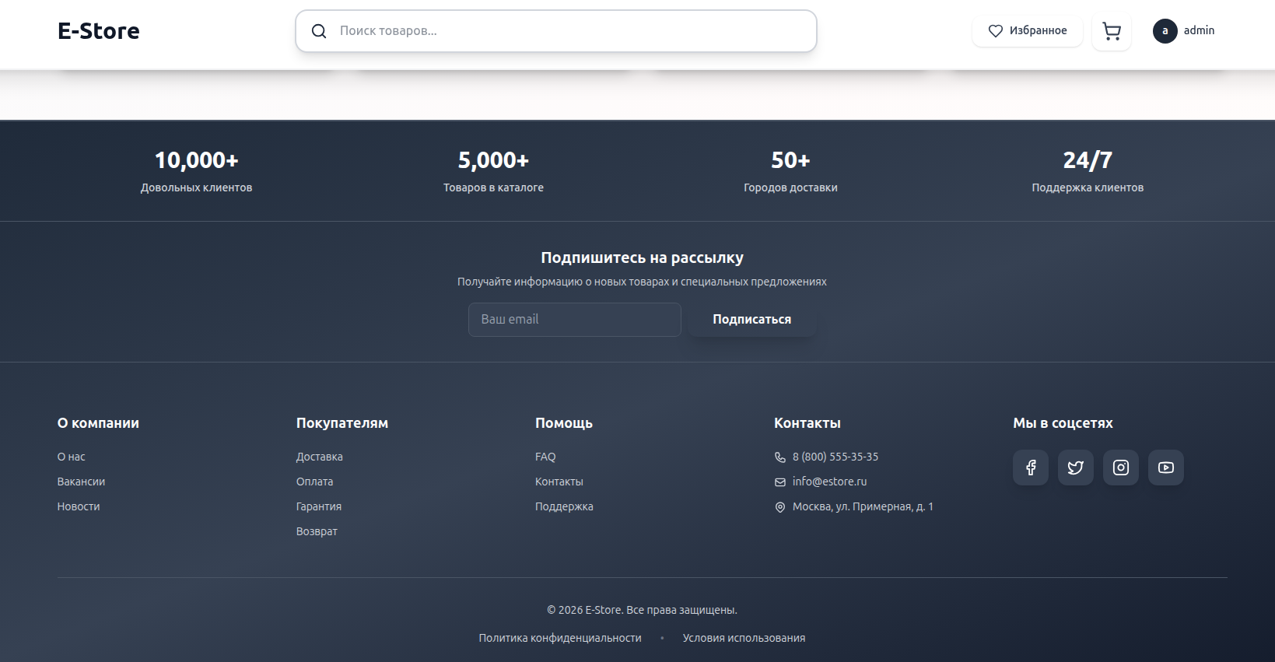
Task: Open the Возврат link
Action: tap(317, 531)
